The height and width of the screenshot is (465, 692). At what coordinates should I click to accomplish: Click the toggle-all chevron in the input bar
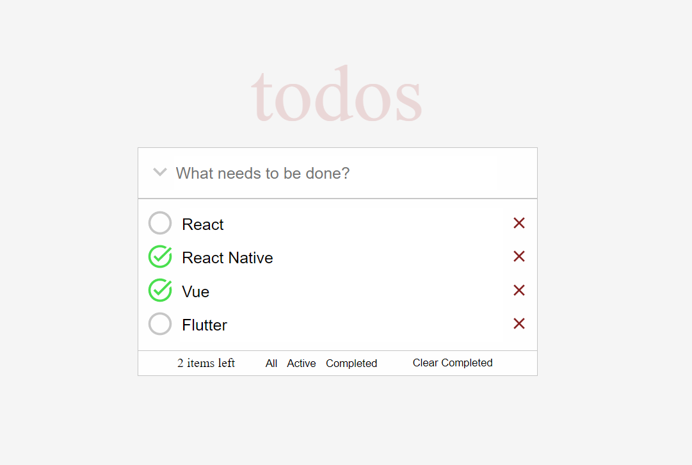point(159,172)
